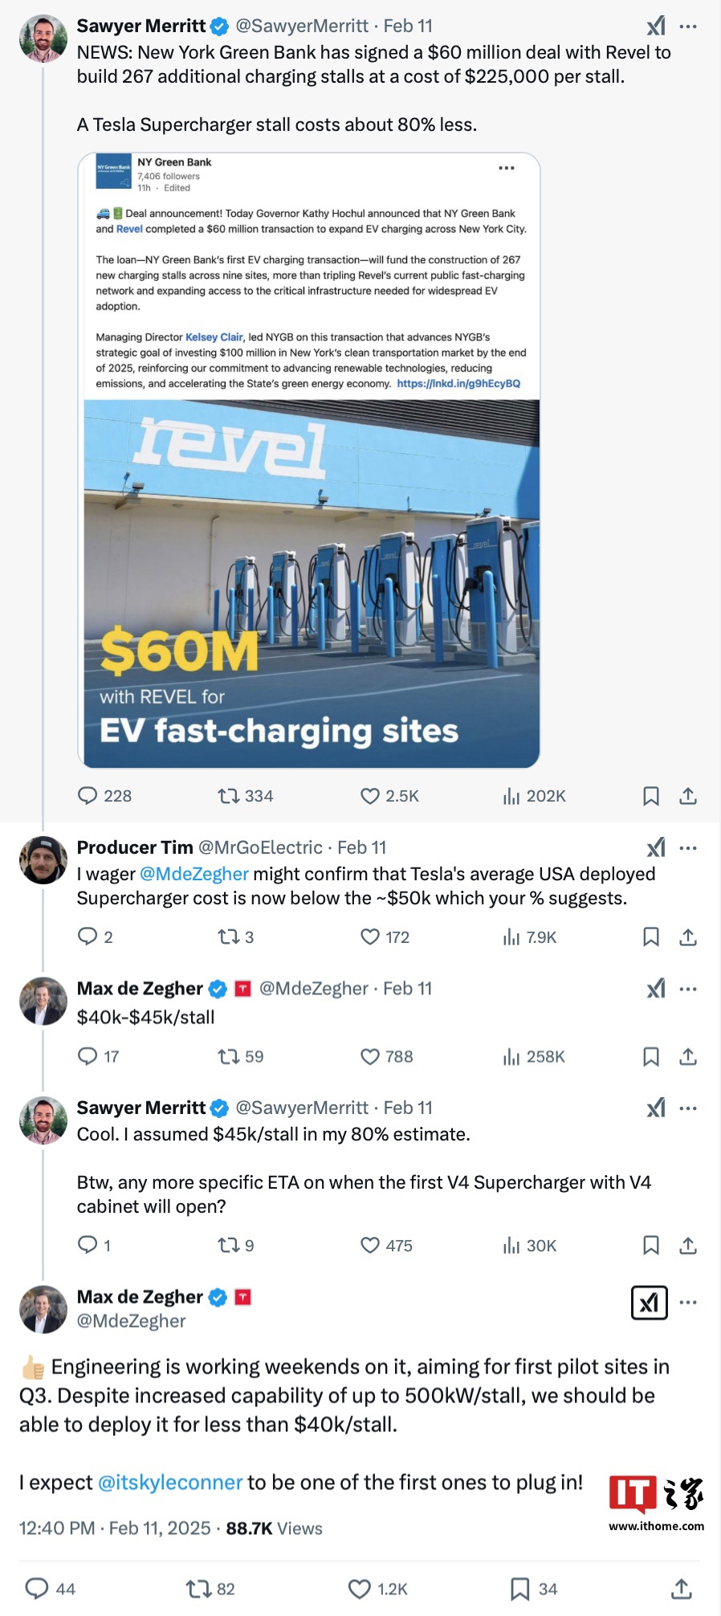Image resolution: width=721 pixels, height=1616 pixels.
Task: Open the embedded Revel $60M charging image
Action: (x=312, y=583)
